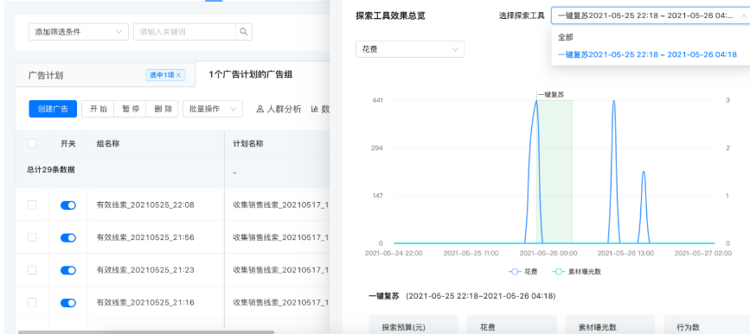Choose 一键复苏2021-05-25 22:18 option in list
The height and width of the screenshot is (334, 750).
[x=647, y=54]
